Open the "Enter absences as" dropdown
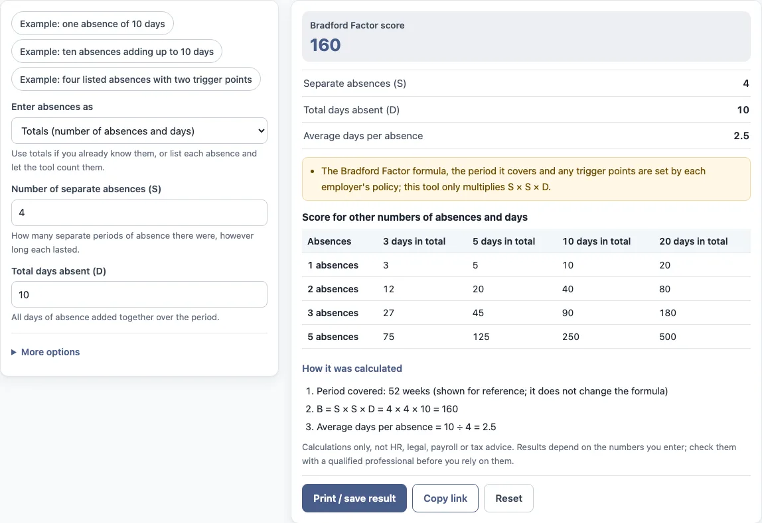Viewport: 762px width, 523px height. click(x=139, y=131)
